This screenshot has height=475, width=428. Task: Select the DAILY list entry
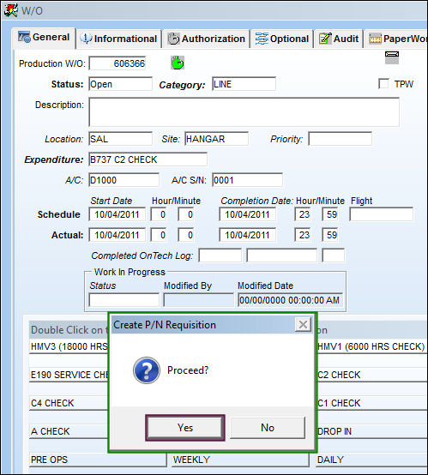371,460
